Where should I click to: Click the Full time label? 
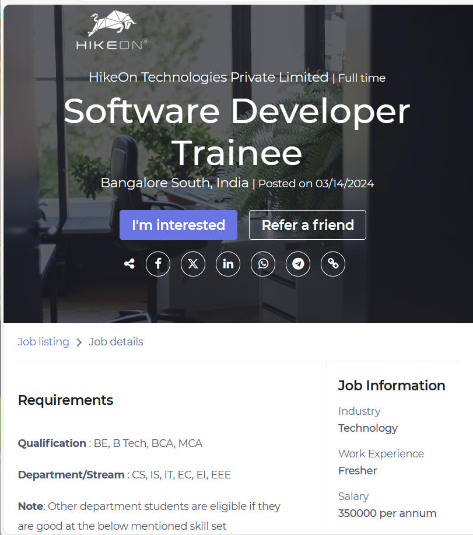pos(362,78)
